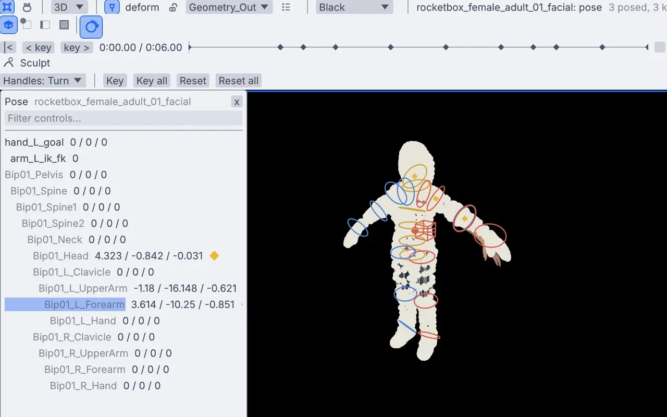The height and width of the screenshot is (417, 667).
Task: Click the Reset button
Action: 193,81
